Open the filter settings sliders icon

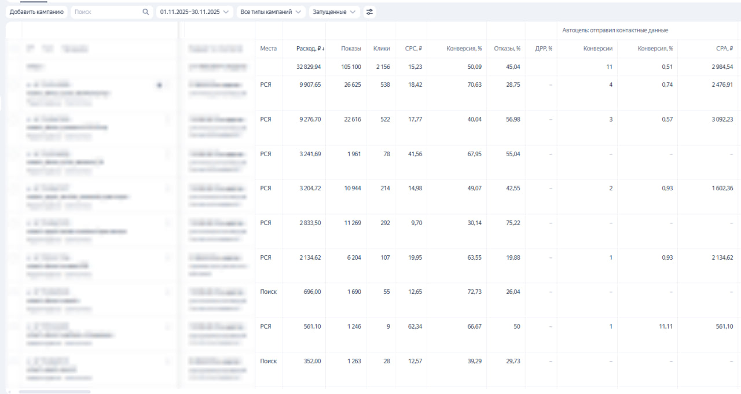click(370, 12)
